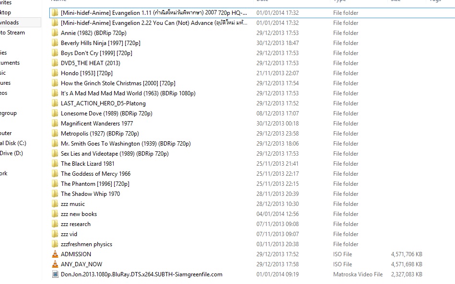Select the ANY_DAY_NOW file name
The image size is (455, 284).
82,264
